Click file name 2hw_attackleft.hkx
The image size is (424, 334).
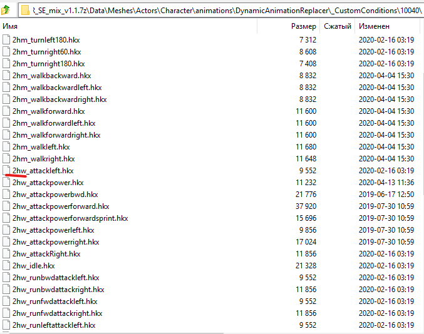(x=43, y=171)
